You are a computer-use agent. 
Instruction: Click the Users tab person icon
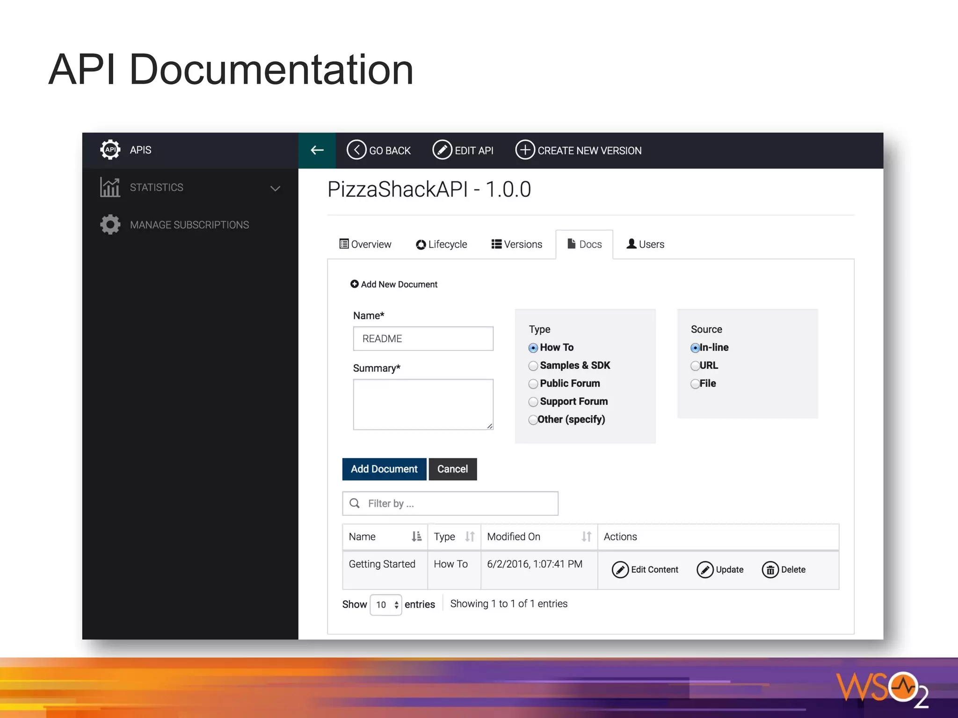coord(631,244)
